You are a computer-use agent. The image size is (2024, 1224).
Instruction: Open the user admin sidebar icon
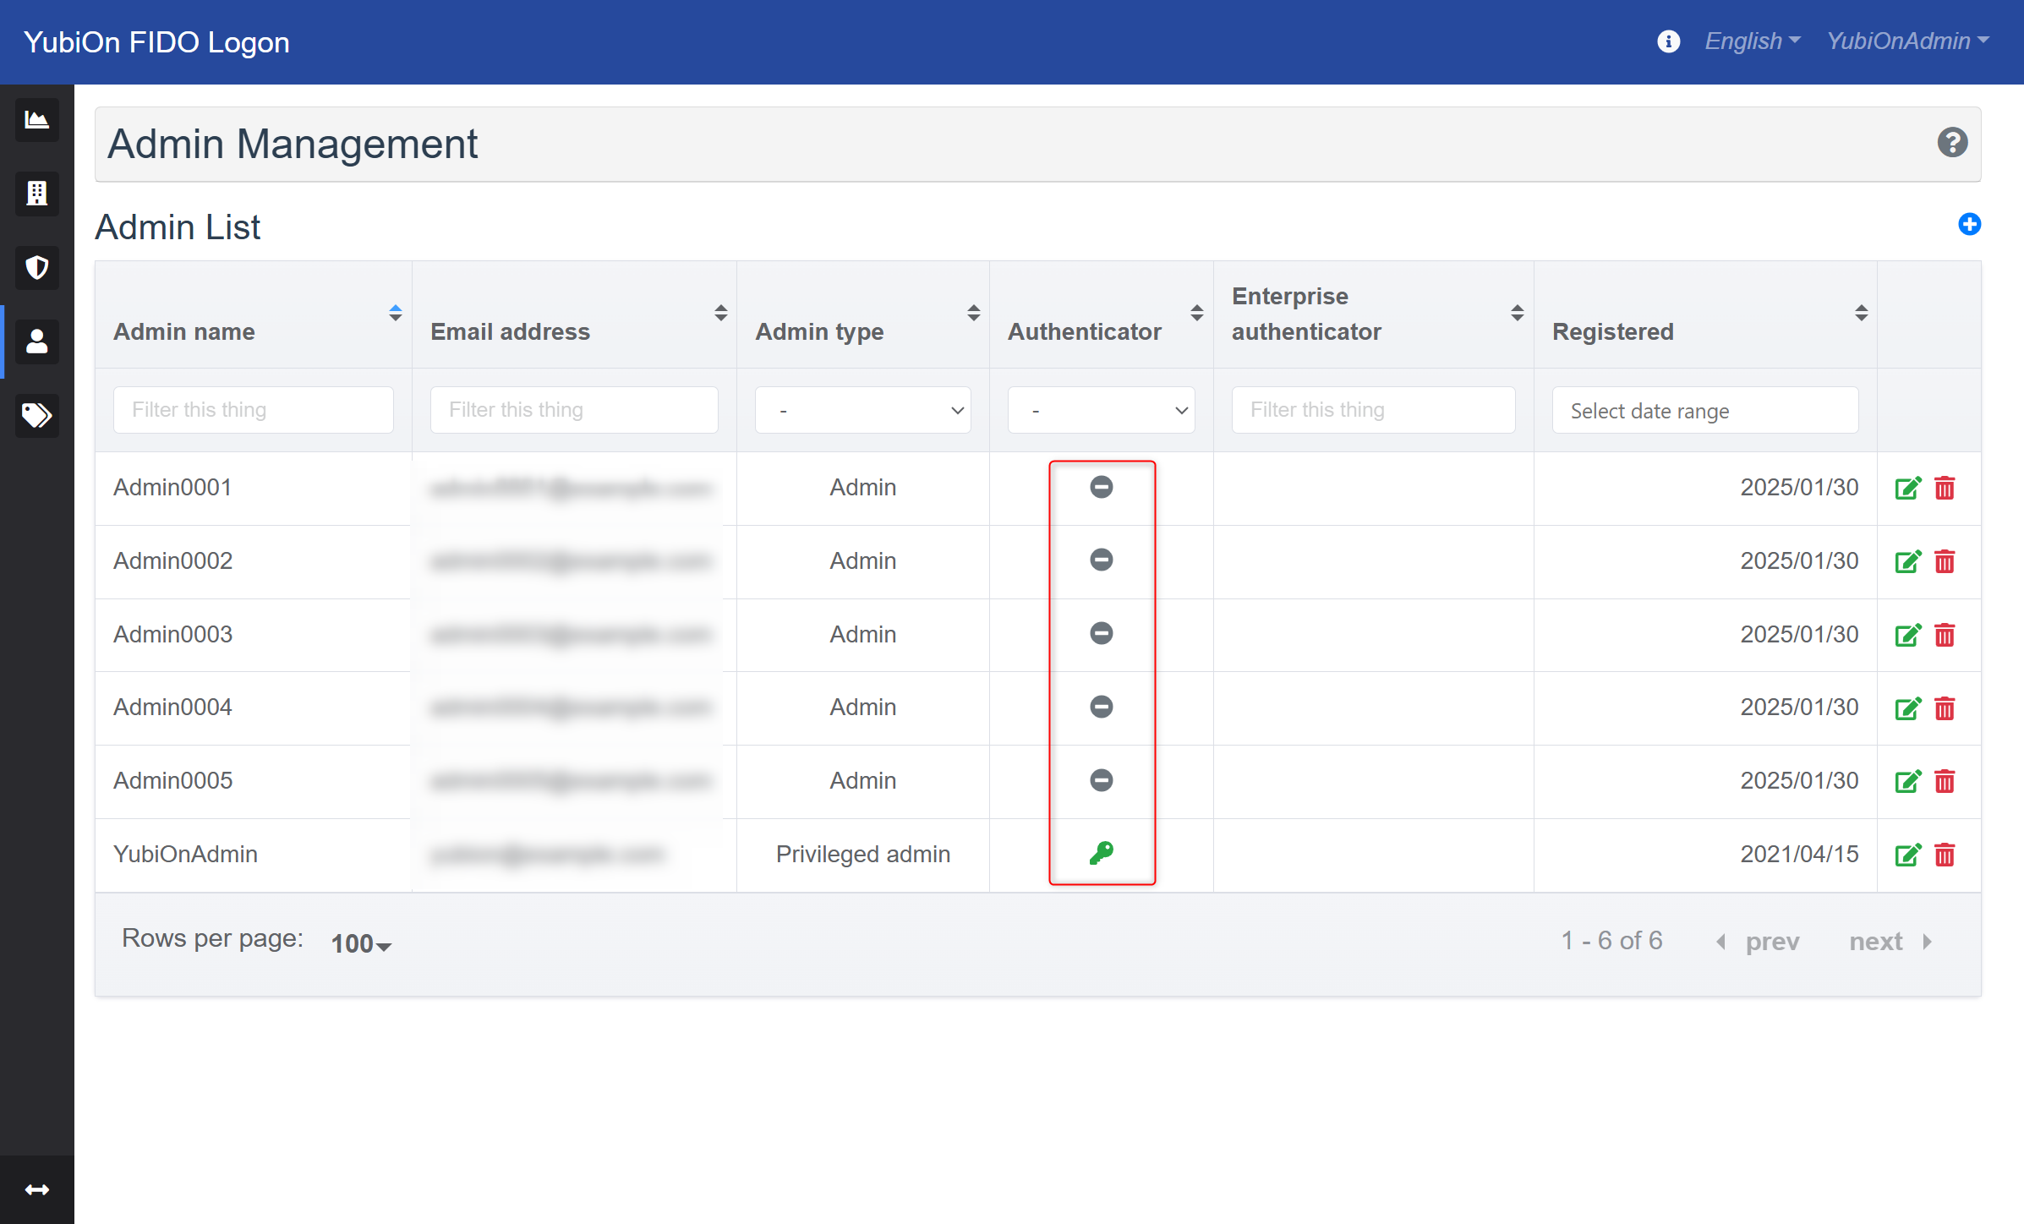[36, 342]
